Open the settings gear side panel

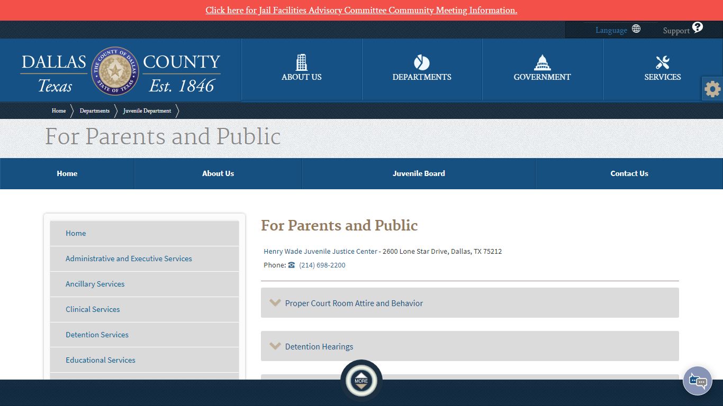pyautogui.click(x=712, y=89)
